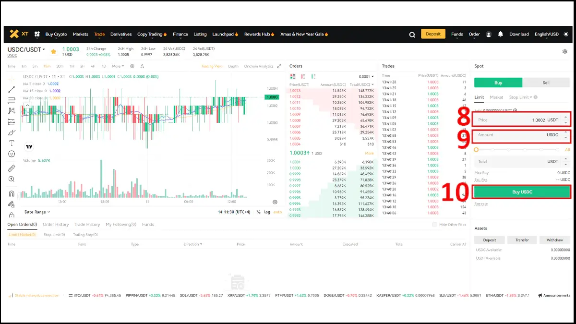
Task: Open the English/USD language dropdown
Action: coord(547,34)
